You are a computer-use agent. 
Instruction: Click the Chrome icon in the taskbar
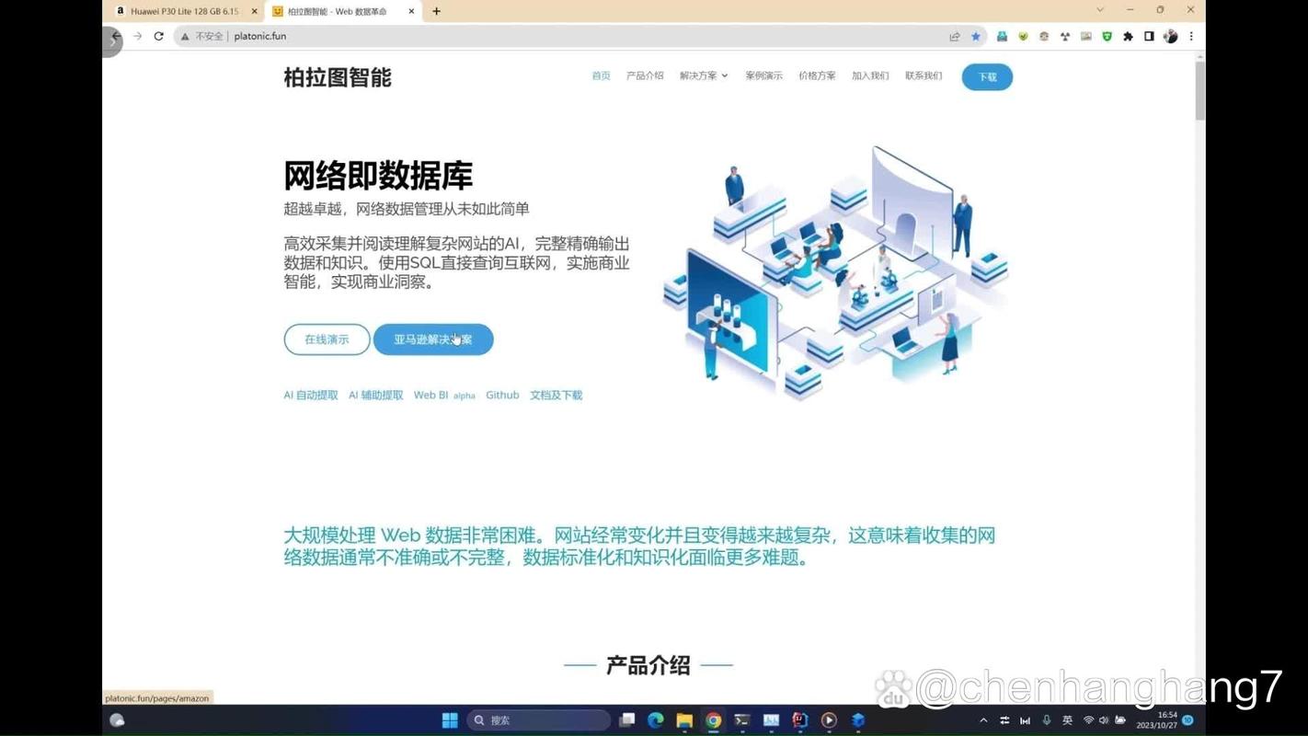714,720
